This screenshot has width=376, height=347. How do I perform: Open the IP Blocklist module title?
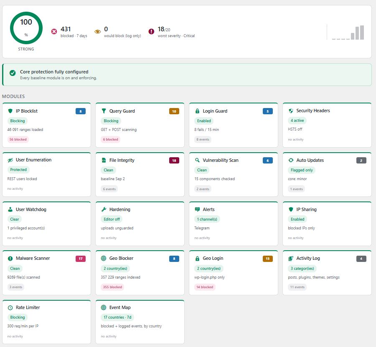(27, 111)
